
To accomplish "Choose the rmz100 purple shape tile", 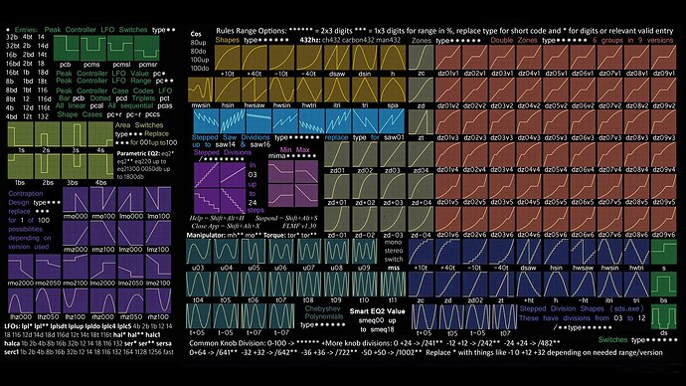I will click(102, 233).
